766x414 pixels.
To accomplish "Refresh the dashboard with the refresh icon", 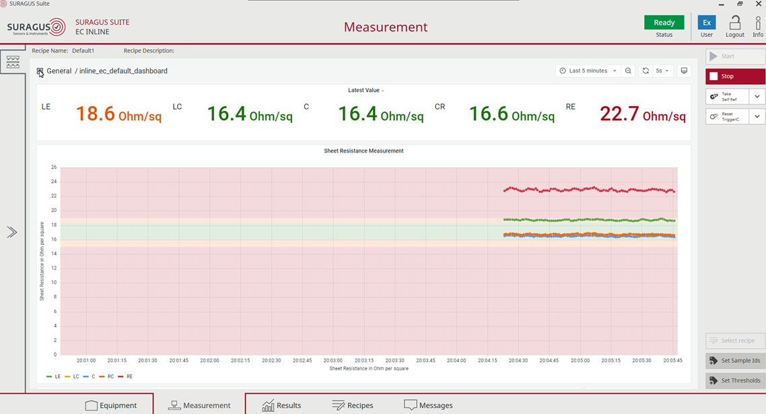I will [646, 71].
